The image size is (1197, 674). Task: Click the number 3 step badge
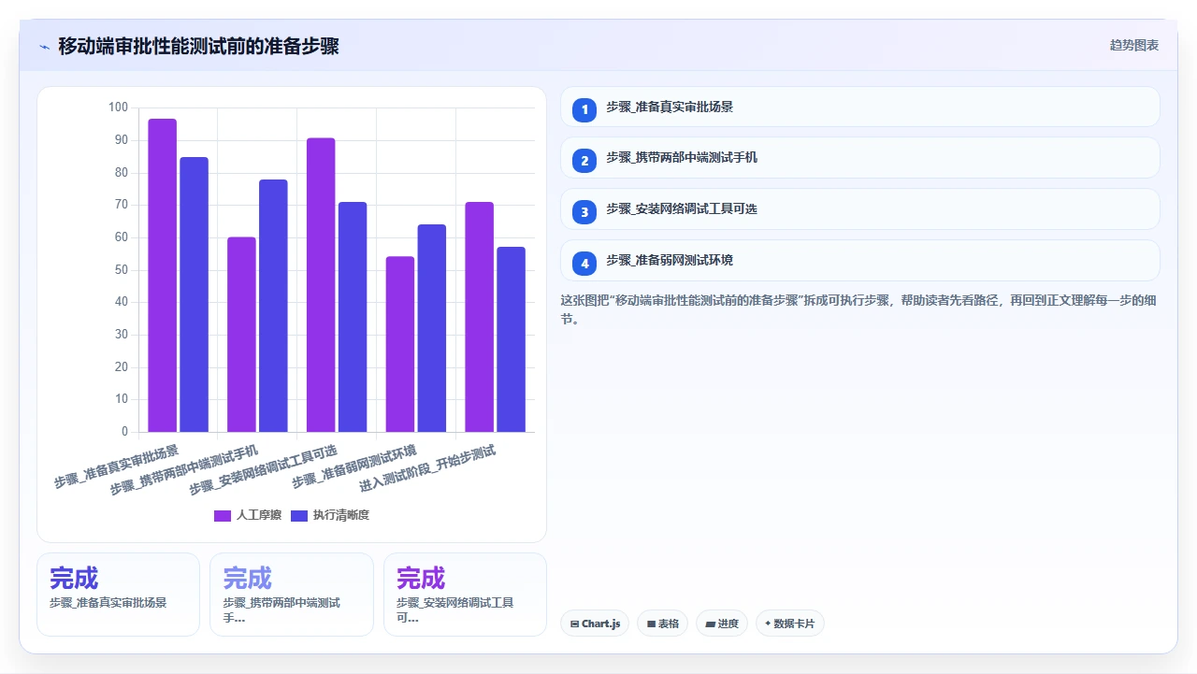click(584, 212)
